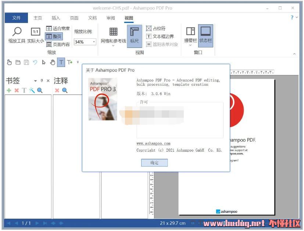Select the hand pan tool

pos(52,62)
